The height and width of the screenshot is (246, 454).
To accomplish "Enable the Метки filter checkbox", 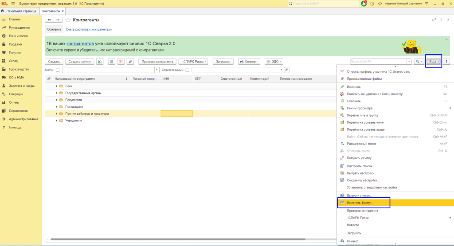I will coord(58,70).
